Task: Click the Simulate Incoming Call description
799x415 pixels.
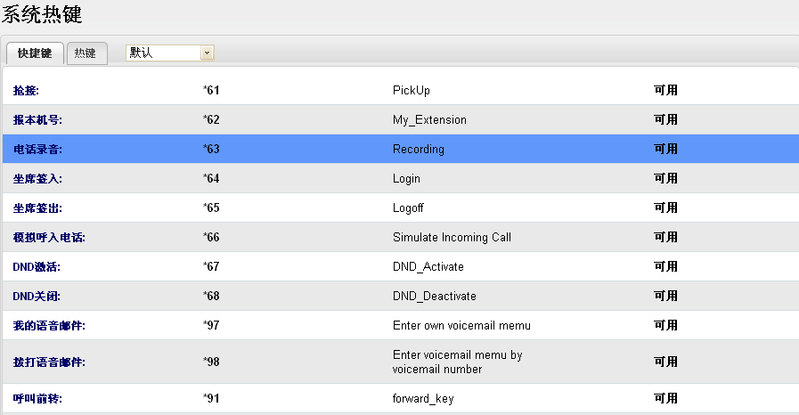Action: pyautogui.click(x=452, y=238)
